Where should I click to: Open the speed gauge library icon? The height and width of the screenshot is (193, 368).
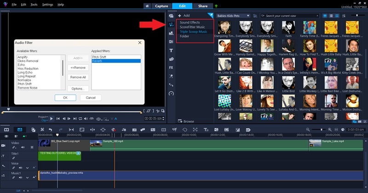pos(171,93)
